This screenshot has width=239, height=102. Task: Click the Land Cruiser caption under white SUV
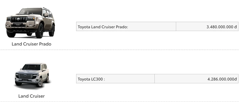(x=31, y=96)
